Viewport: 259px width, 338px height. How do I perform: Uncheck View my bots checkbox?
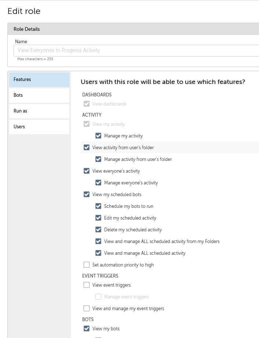(x=87, y=328)
